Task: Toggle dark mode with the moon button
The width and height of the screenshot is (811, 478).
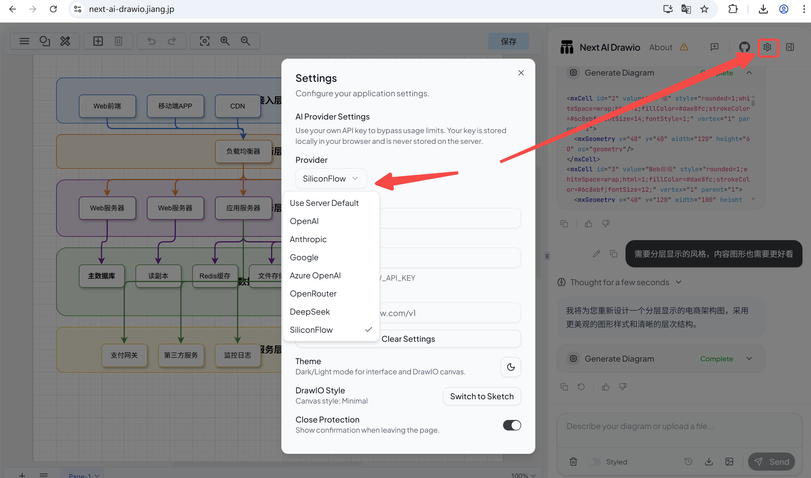Action: coord(511,367)
